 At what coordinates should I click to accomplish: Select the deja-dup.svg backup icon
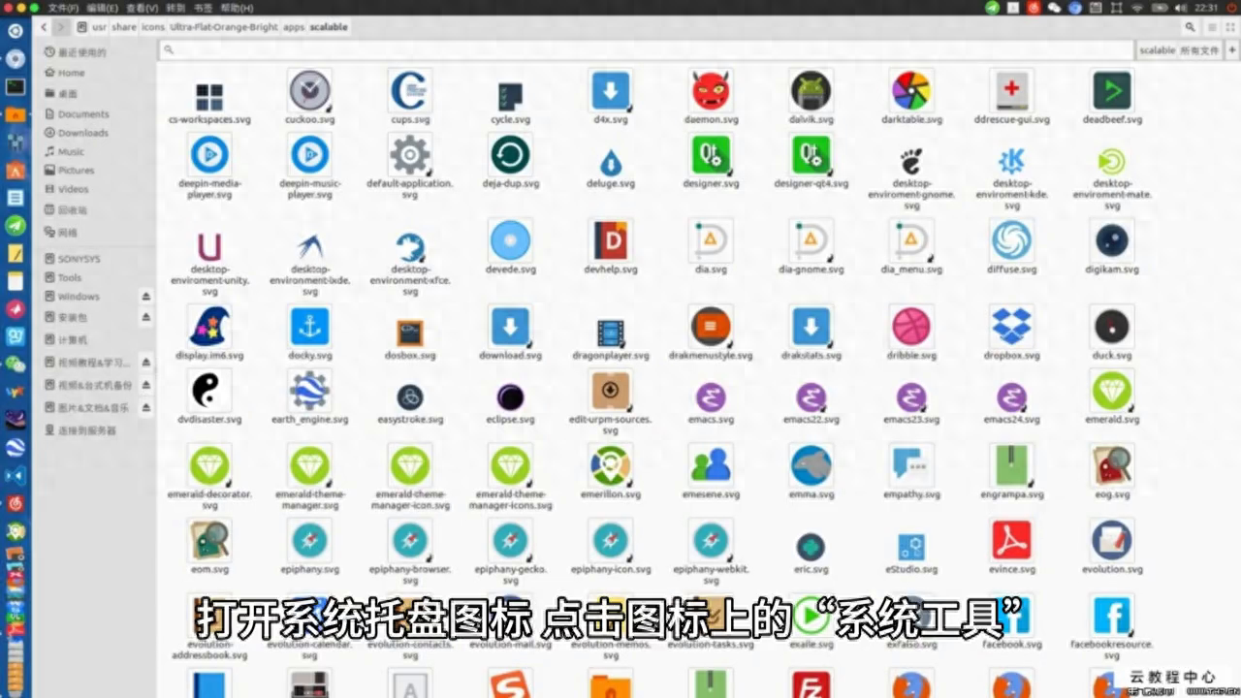[510, 155]
